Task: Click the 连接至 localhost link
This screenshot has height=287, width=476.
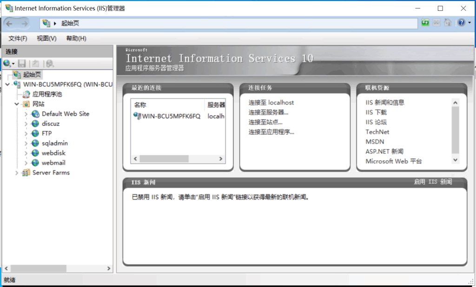Action: 271,103
